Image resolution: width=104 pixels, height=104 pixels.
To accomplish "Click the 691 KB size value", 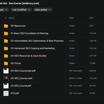I will click(x=93, y=86).
